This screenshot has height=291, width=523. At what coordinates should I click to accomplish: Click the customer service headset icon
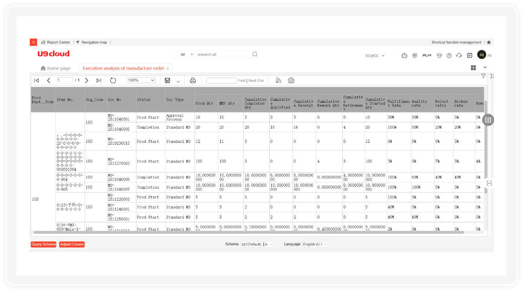pyautogui.click(x=459, y=56)
